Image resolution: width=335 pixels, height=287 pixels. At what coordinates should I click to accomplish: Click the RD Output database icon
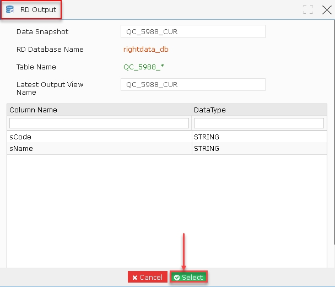(x=9, y=9)
